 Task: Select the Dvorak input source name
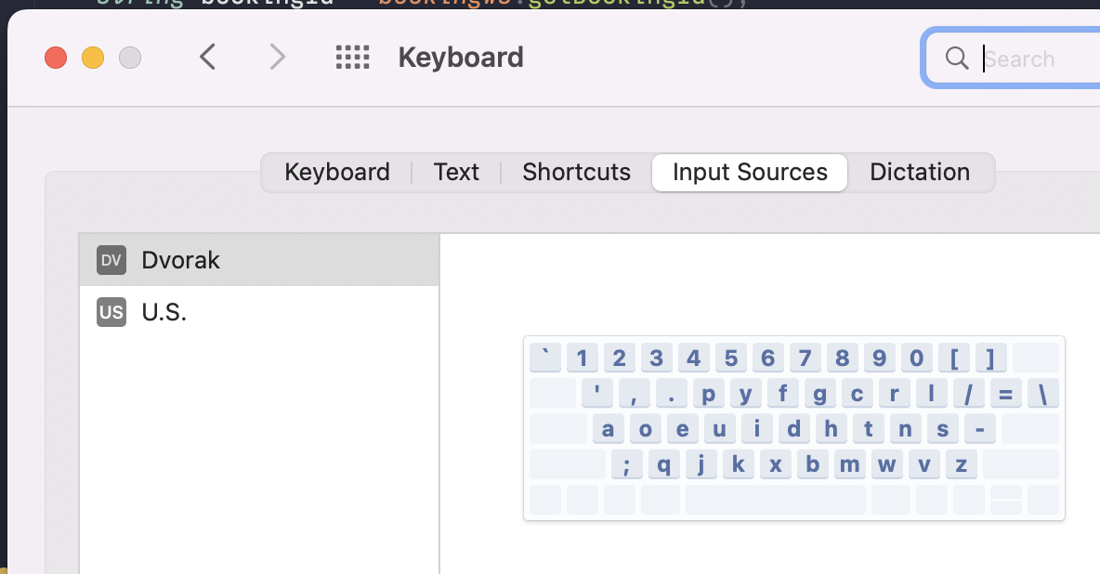tap(180, 260)
